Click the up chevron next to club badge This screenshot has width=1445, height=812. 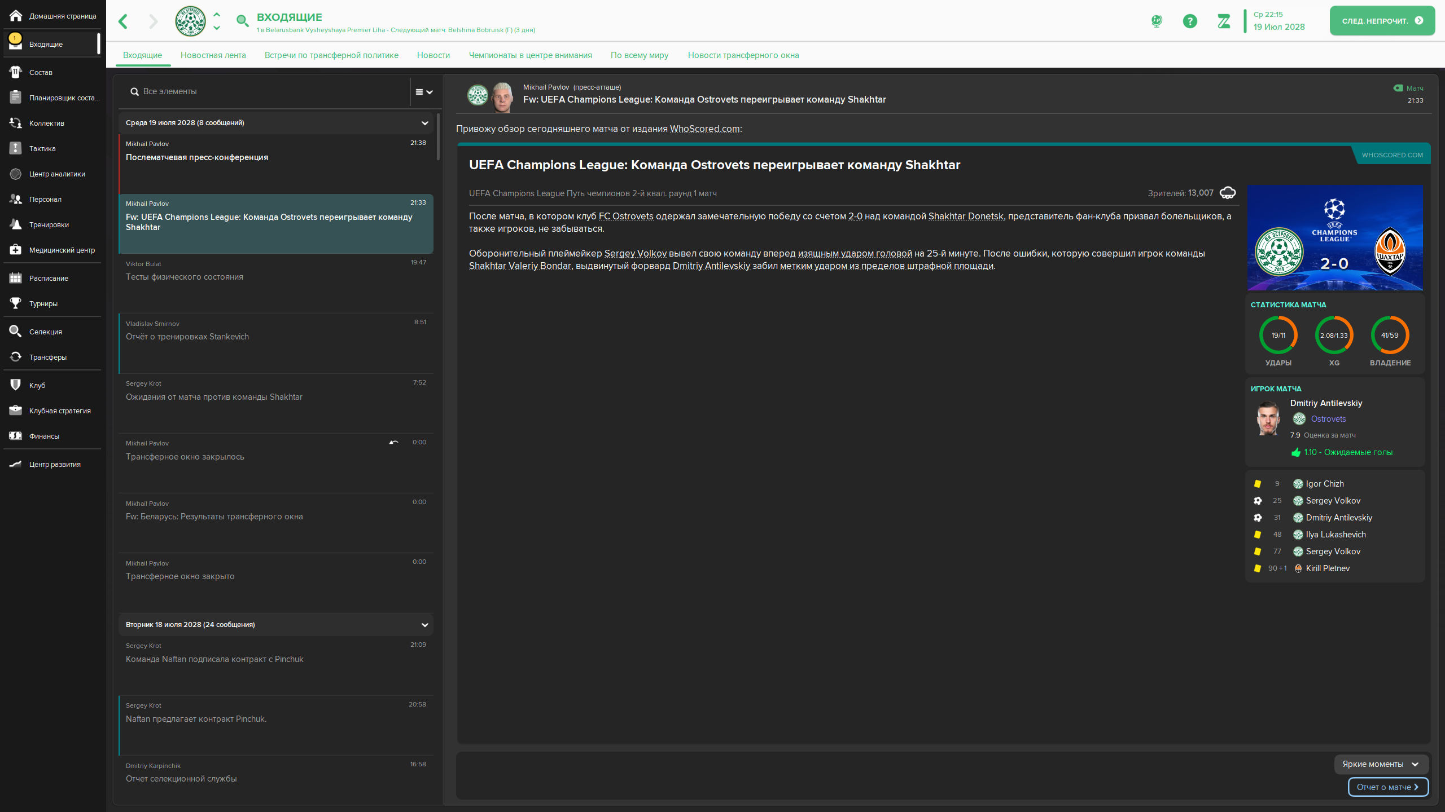(217, 15)
